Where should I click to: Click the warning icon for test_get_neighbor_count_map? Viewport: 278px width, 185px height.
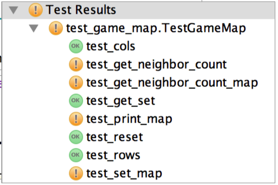(76, 82)
